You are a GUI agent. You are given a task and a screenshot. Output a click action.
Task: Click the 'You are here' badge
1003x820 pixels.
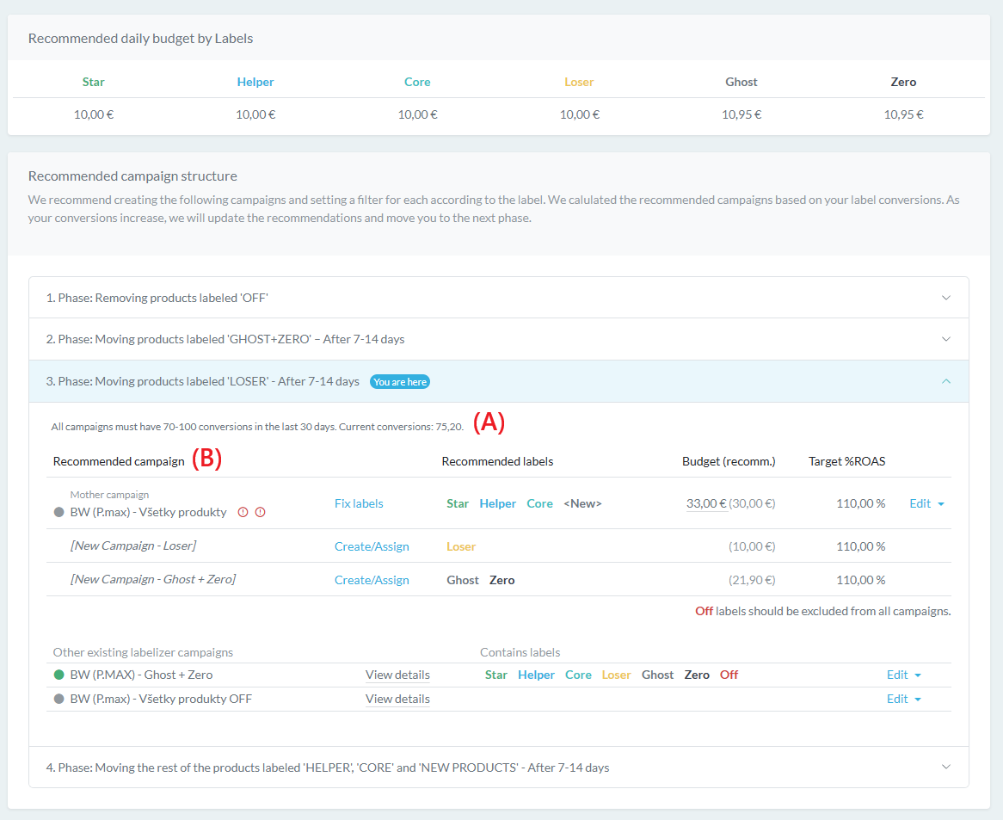click(x=400, y=381)
